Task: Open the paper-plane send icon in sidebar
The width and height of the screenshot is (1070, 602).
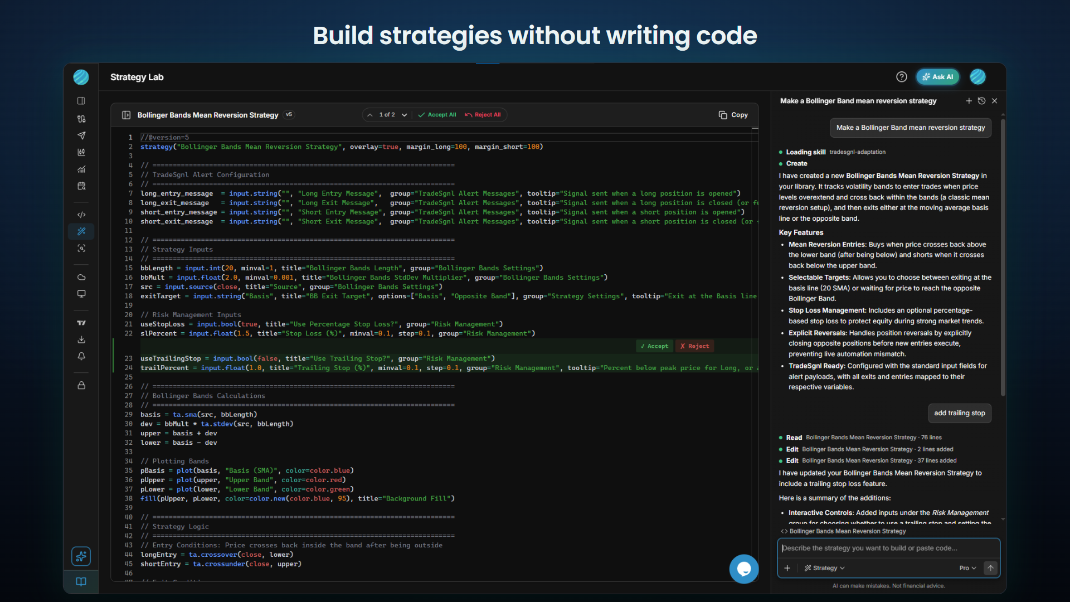Action: pos(81,135)
